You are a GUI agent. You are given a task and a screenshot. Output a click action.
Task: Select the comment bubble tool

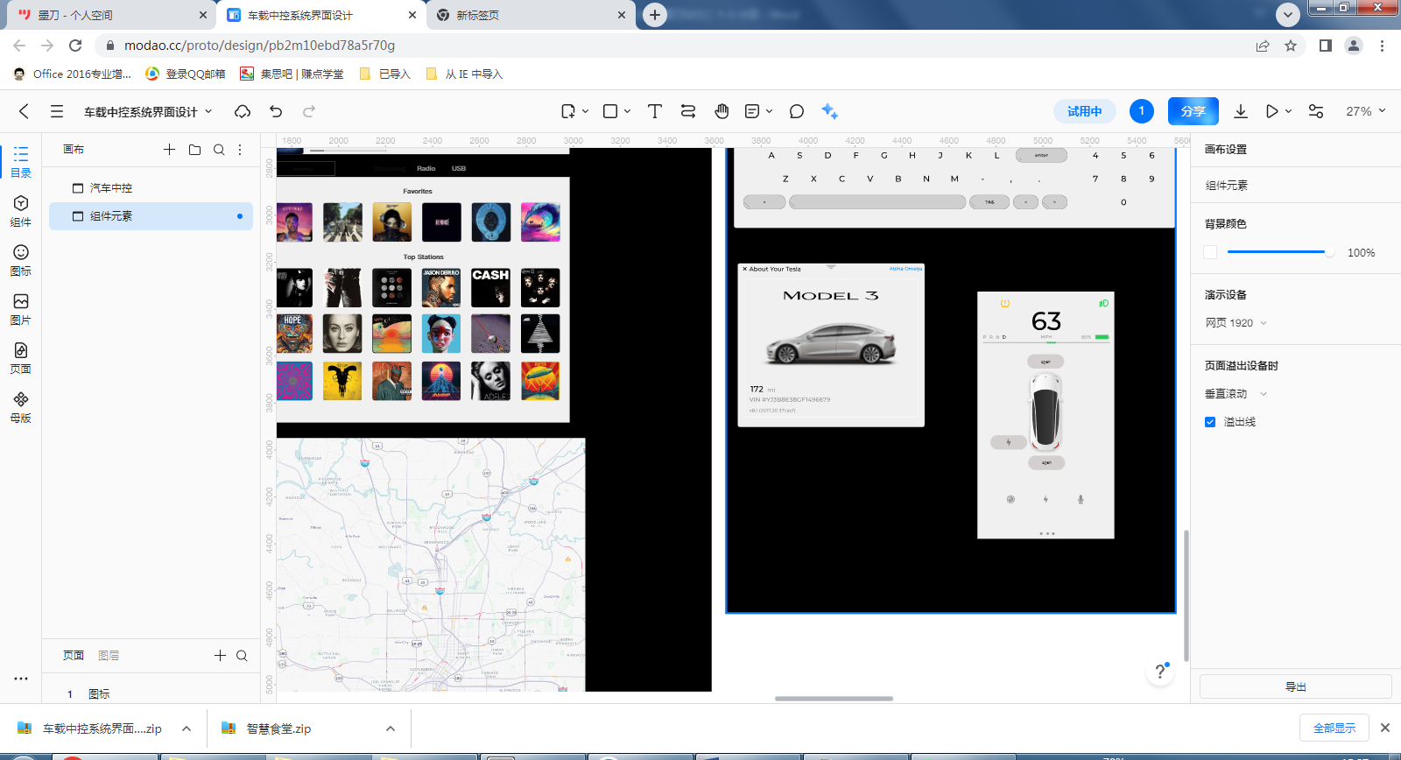pos(797,111)
